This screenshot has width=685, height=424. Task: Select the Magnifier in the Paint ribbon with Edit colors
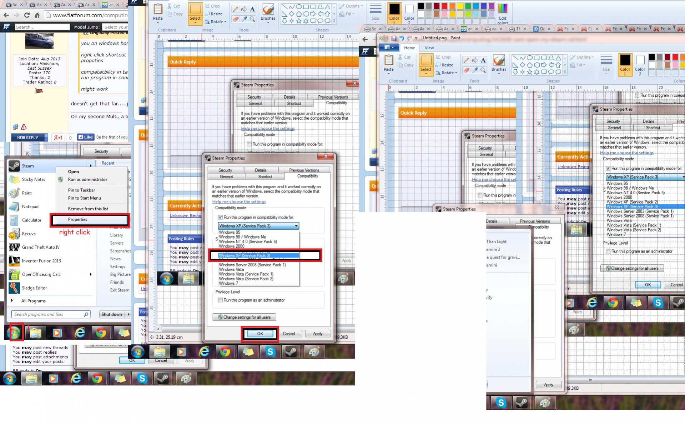(x=252, y=19)
